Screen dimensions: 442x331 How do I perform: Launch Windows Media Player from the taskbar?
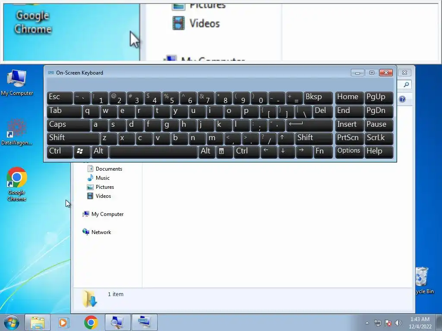(64, 322)
